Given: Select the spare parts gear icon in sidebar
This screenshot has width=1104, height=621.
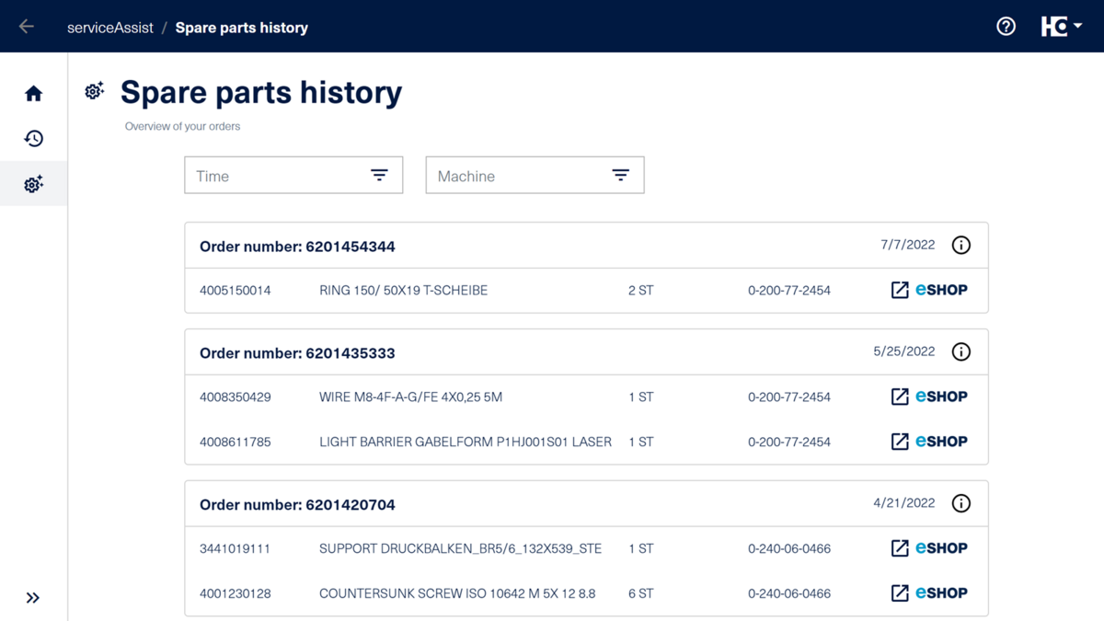Looking at the screenshot, I should 33,183.
